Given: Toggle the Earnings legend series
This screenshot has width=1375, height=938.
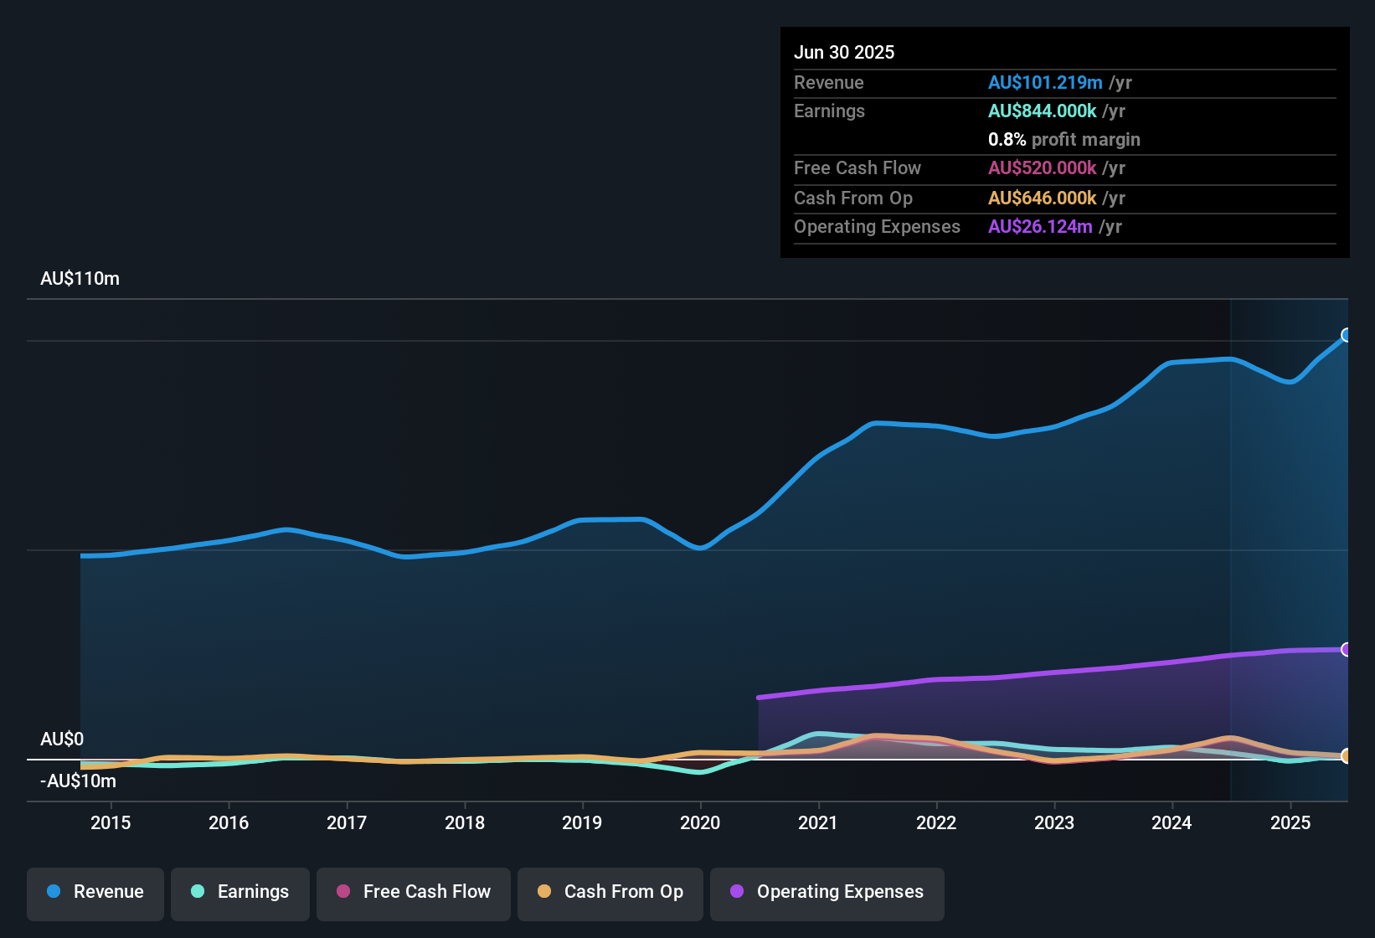Looking at the screenshot, I should 240,892.
